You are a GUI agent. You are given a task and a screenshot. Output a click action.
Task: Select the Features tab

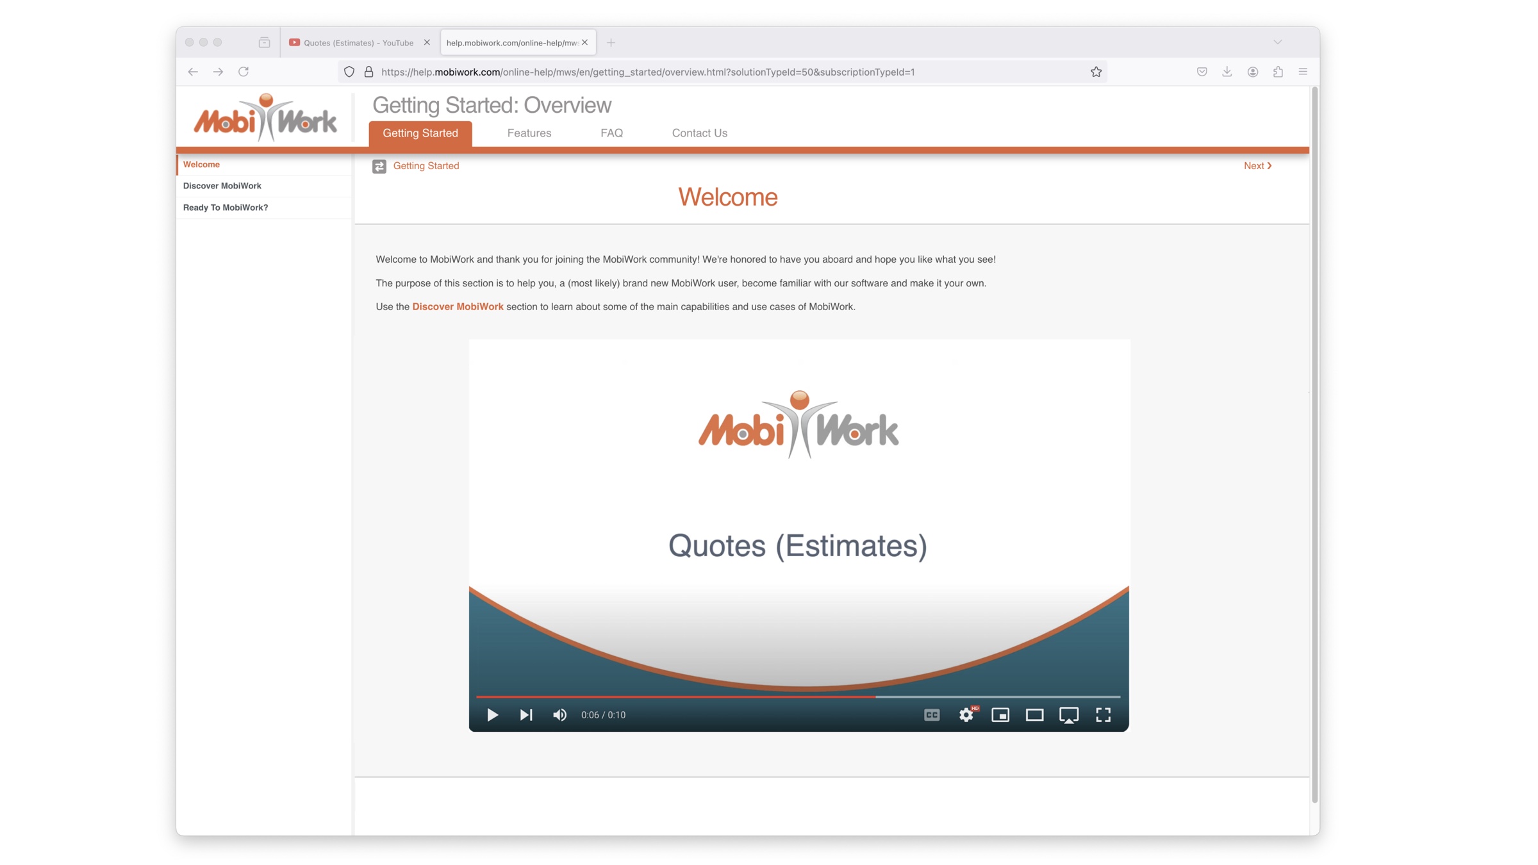pyautogui.click(x=528, y=132)
